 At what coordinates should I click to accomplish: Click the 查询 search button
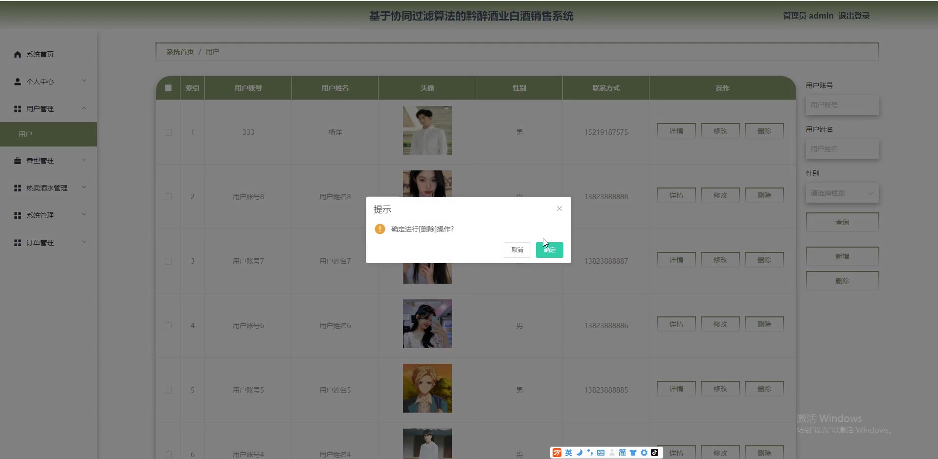pyautogui.click(x=842, y=222)
